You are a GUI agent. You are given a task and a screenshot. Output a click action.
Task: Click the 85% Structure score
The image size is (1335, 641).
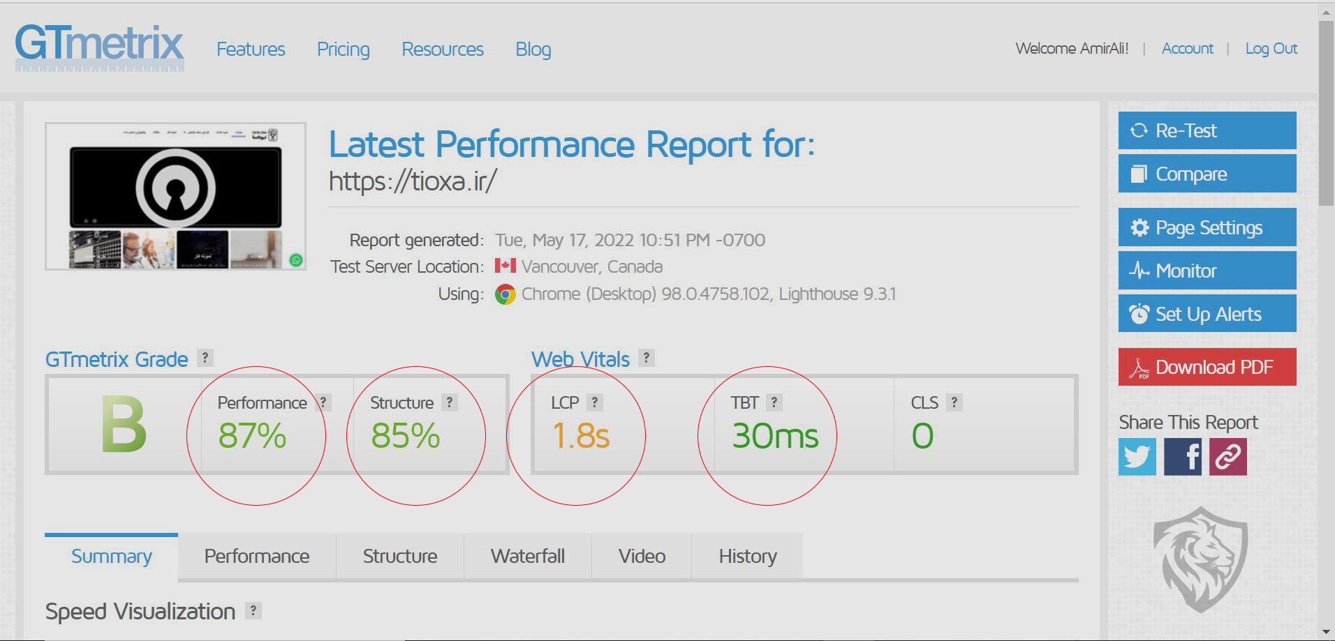point(405,437)
